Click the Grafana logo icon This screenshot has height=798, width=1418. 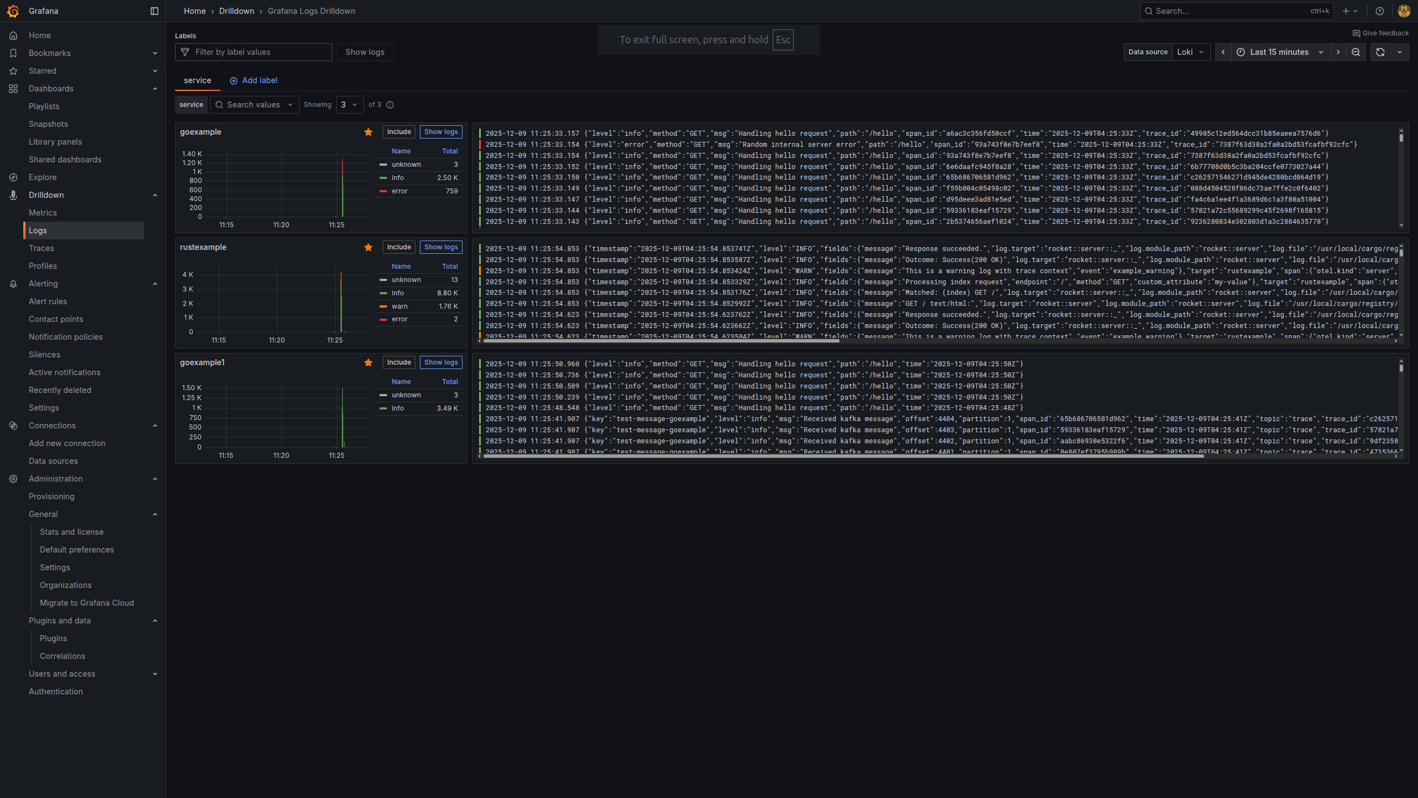pos(13,11)
